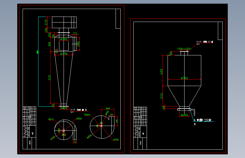Select the R214 radius label
The width and height of the screenshot is (245, 158).
(x=51, y=119)
